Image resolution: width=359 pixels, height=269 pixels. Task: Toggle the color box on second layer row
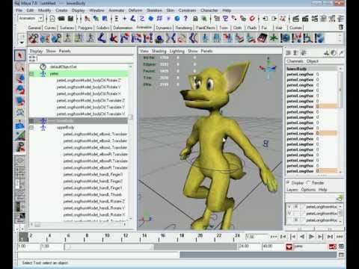303,213
